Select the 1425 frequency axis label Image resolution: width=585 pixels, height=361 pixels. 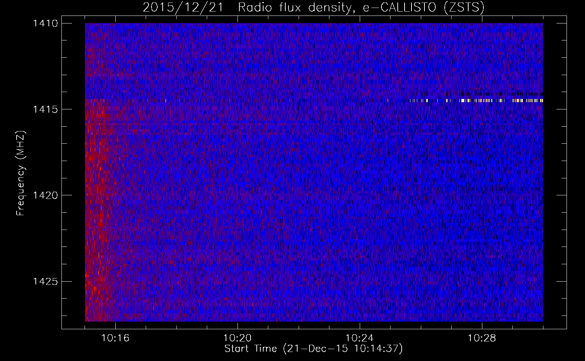(x=45, y=281)
